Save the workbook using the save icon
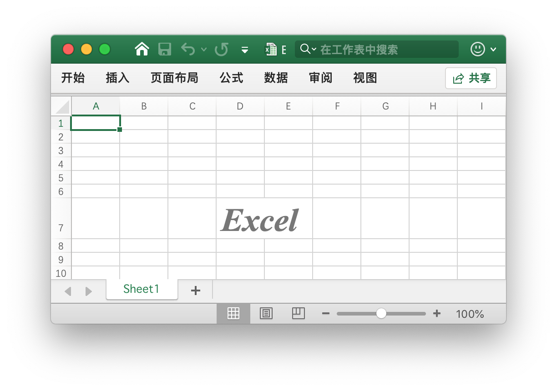This screenshot has width=557, height=391. click(x=165, y=49)
